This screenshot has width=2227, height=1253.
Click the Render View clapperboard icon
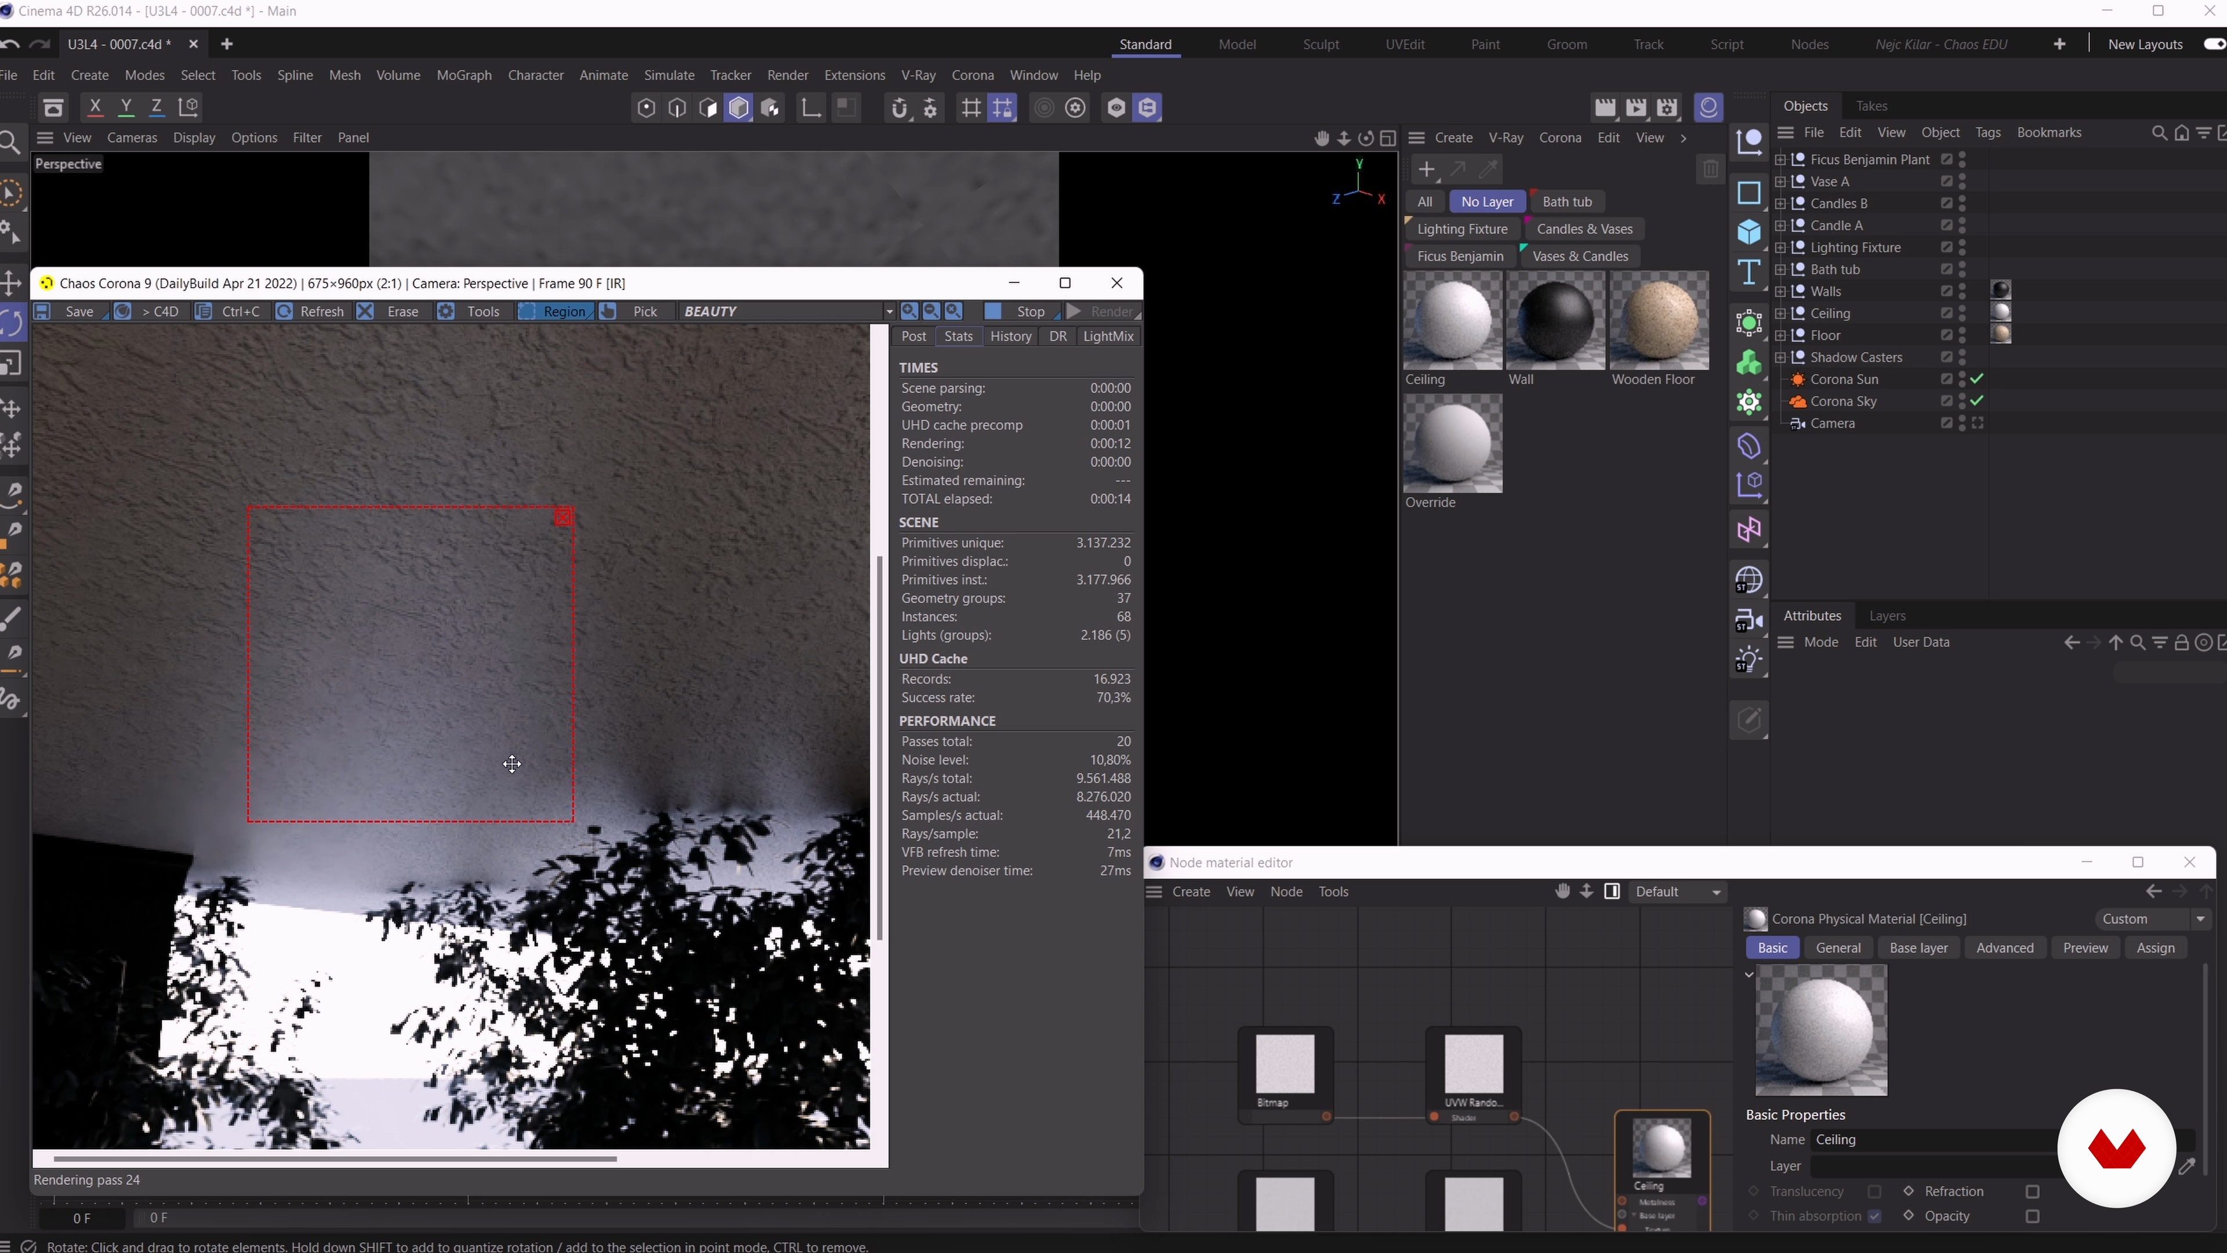[1605, 108]
